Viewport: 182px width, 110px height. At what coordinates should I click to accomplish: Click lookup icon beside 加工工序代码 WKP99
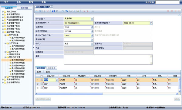pos(92,31)
